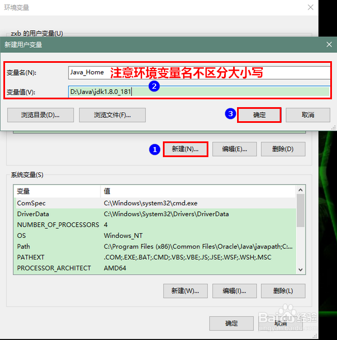Click 新建(W)... under system variables

point(185,291)
